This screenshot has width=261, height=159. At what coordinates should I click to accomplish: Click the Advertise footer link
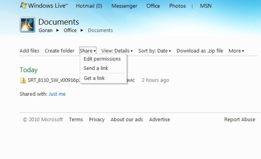pos(159,120)
